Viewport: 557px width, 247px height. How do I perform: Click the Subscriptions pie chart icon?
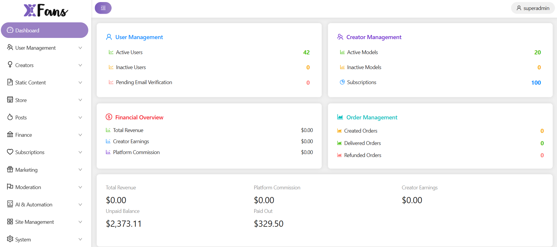pos(342,82)
